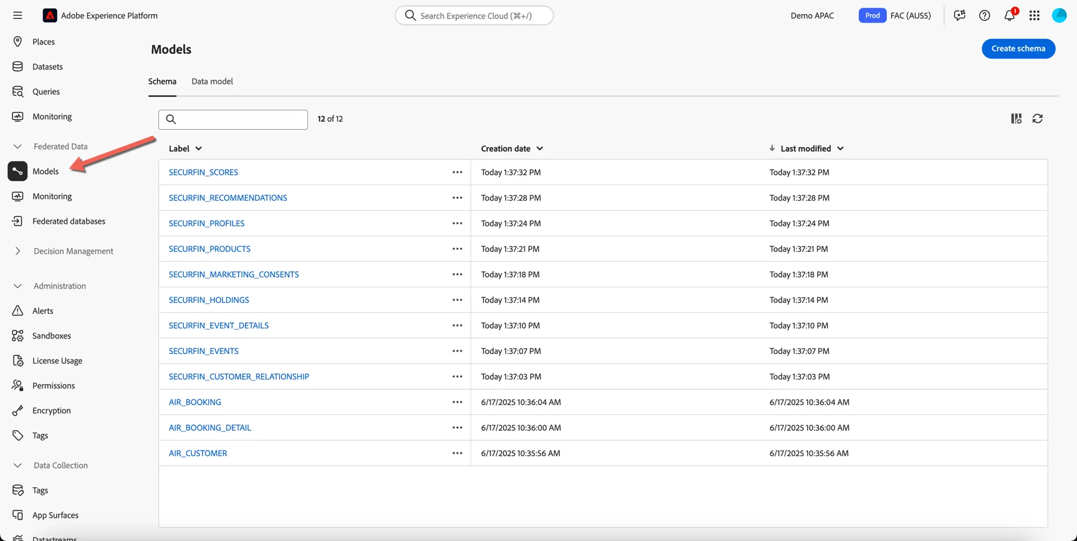
Task: Collapse the Data Collection section
Action: tap(17, 466)
